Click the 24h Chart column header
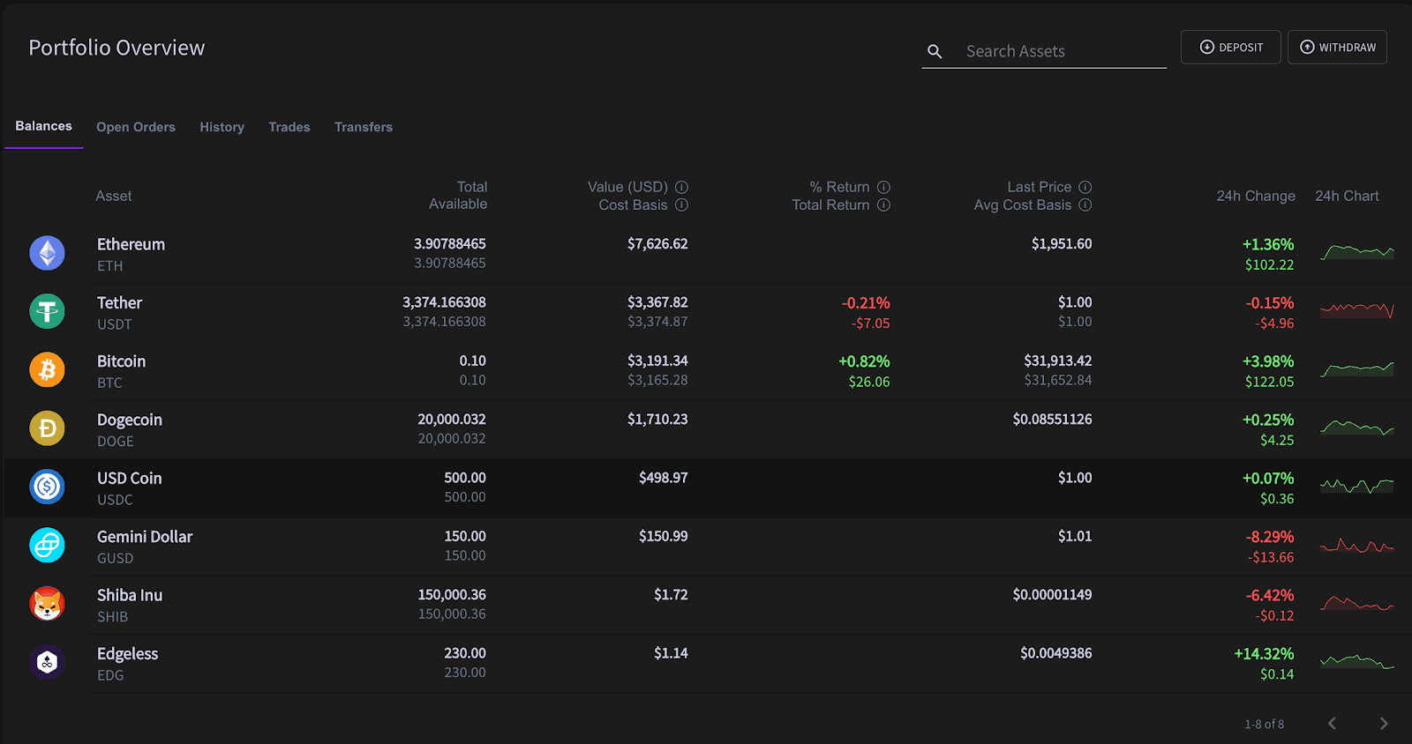Image resolution: width=1412 pixels, height=744 pixels. tap(1347, 196)
